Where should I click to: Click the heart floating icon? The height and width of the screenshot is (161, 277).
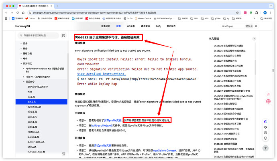(265, 127)
